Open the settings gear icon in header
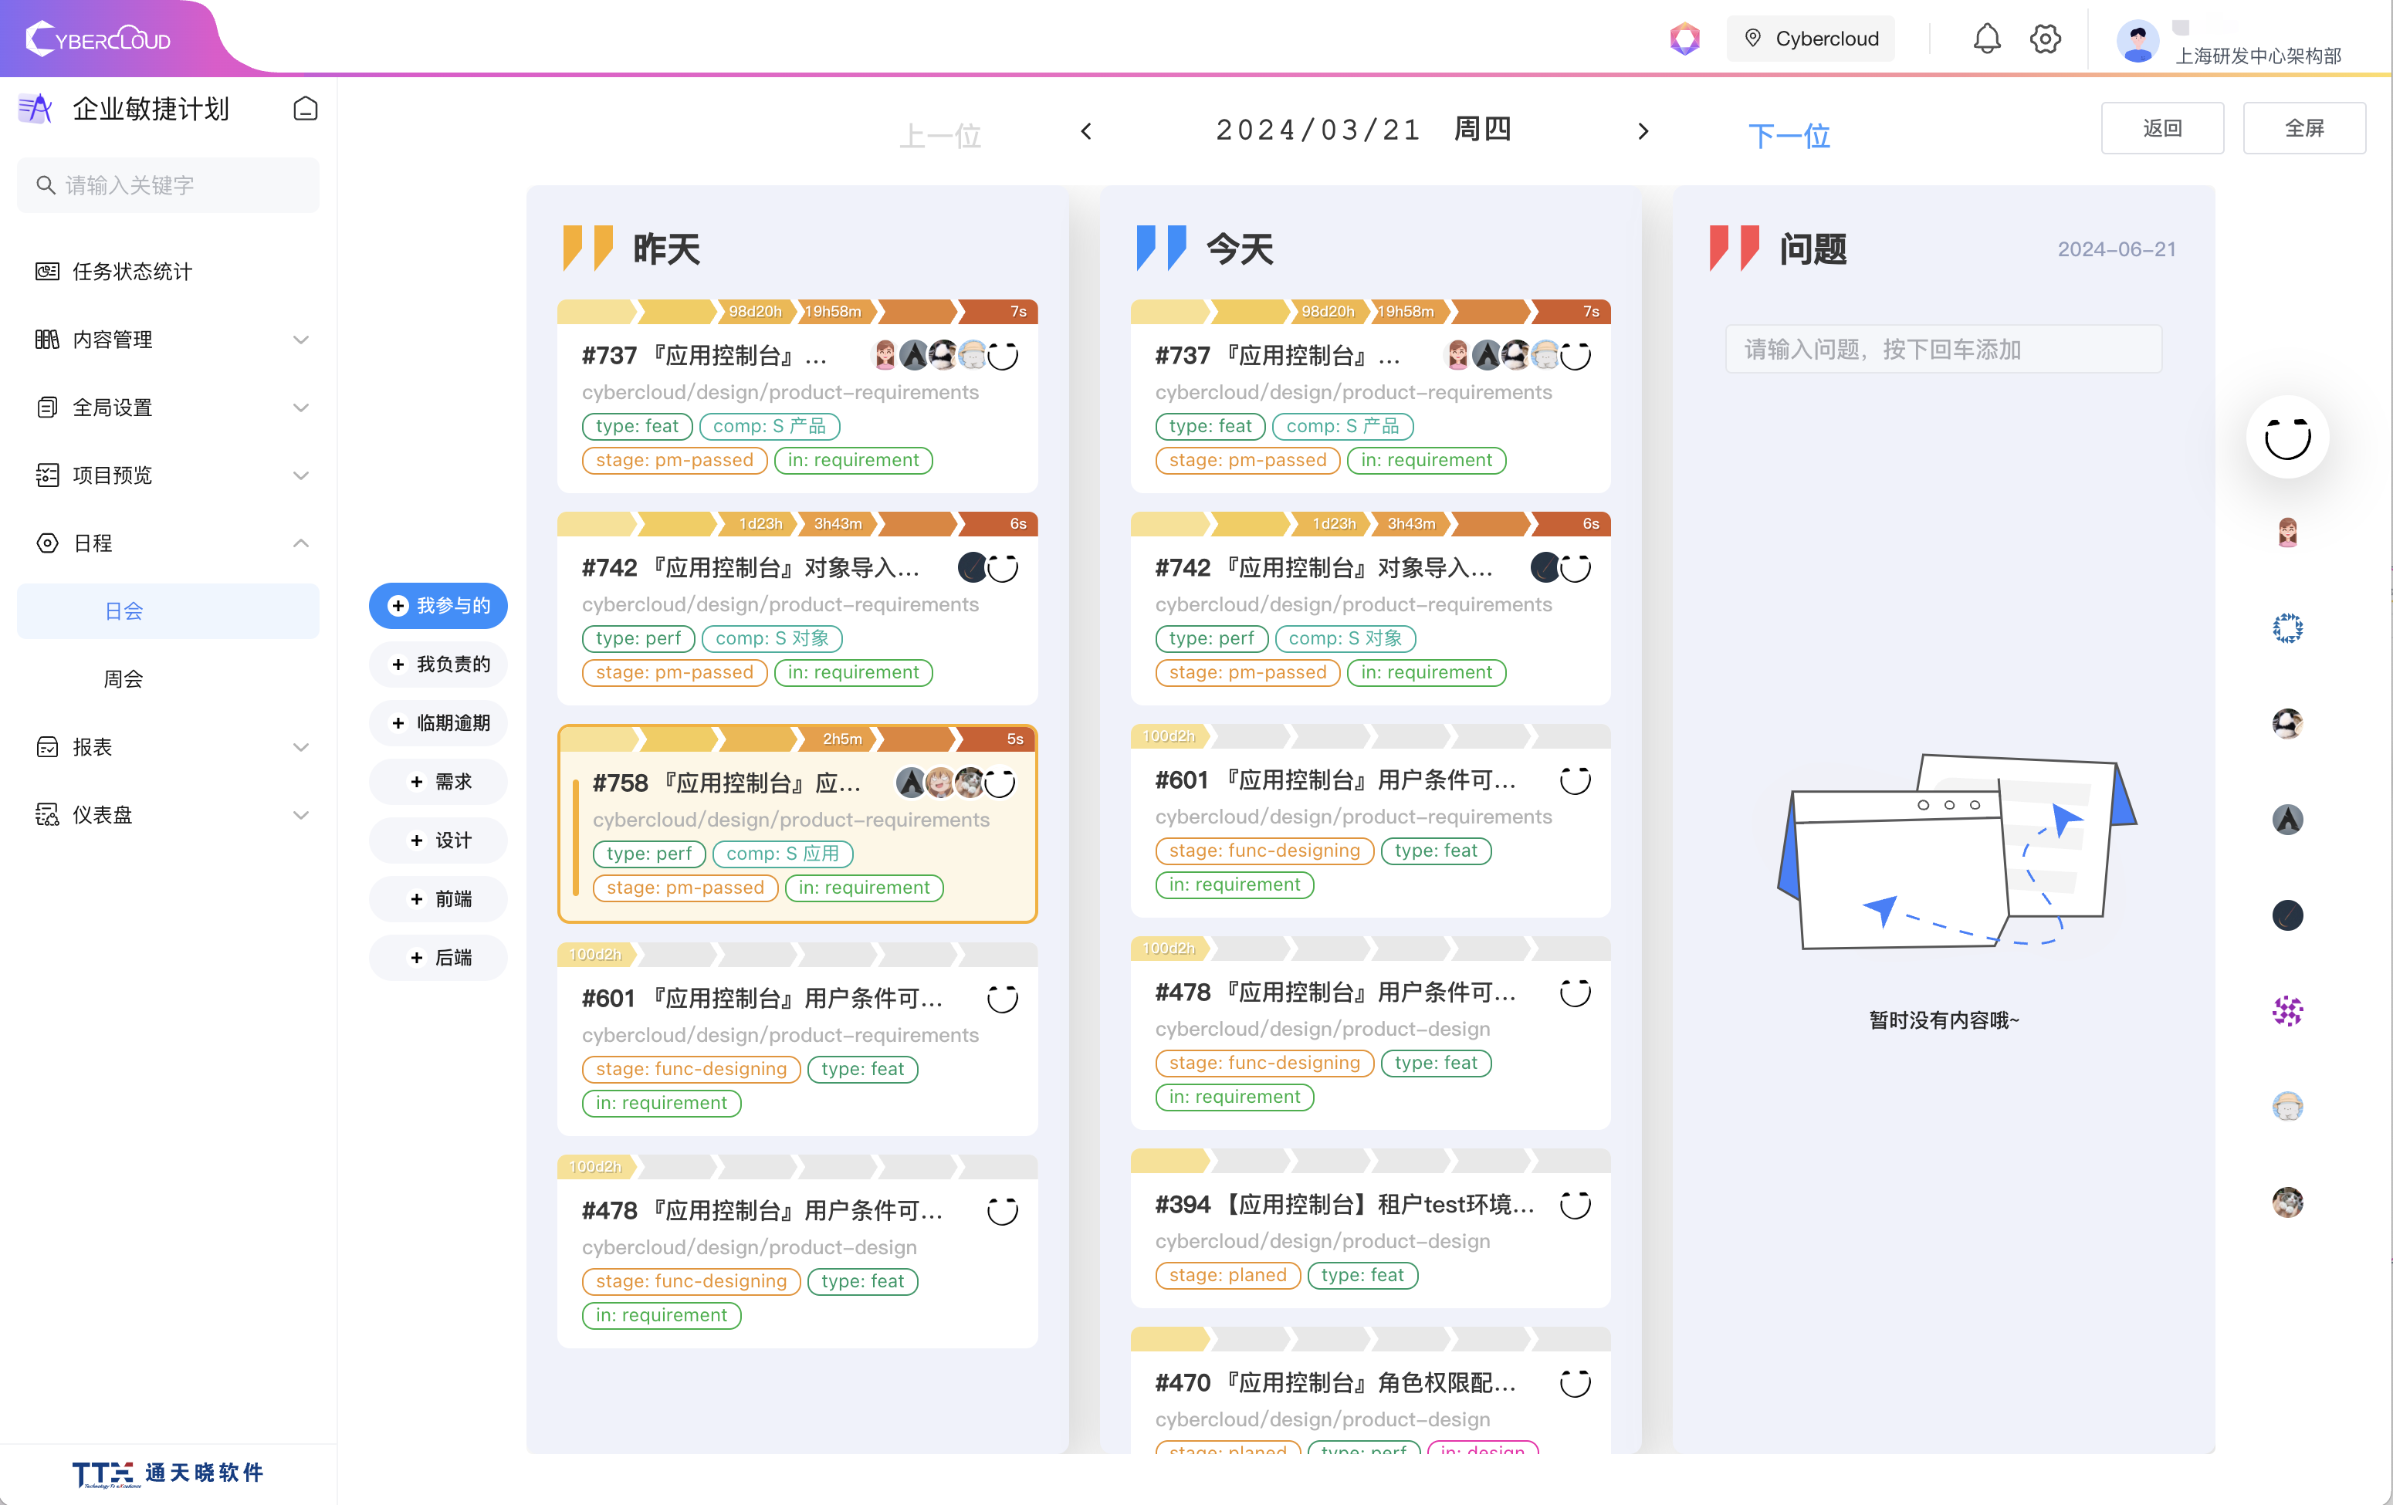 coord(2045,39)
